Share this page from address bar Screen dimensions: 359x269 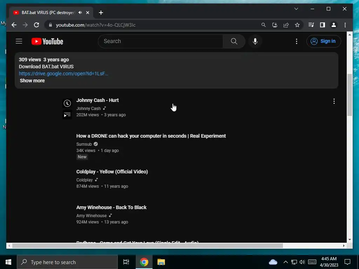pos(286,25)
